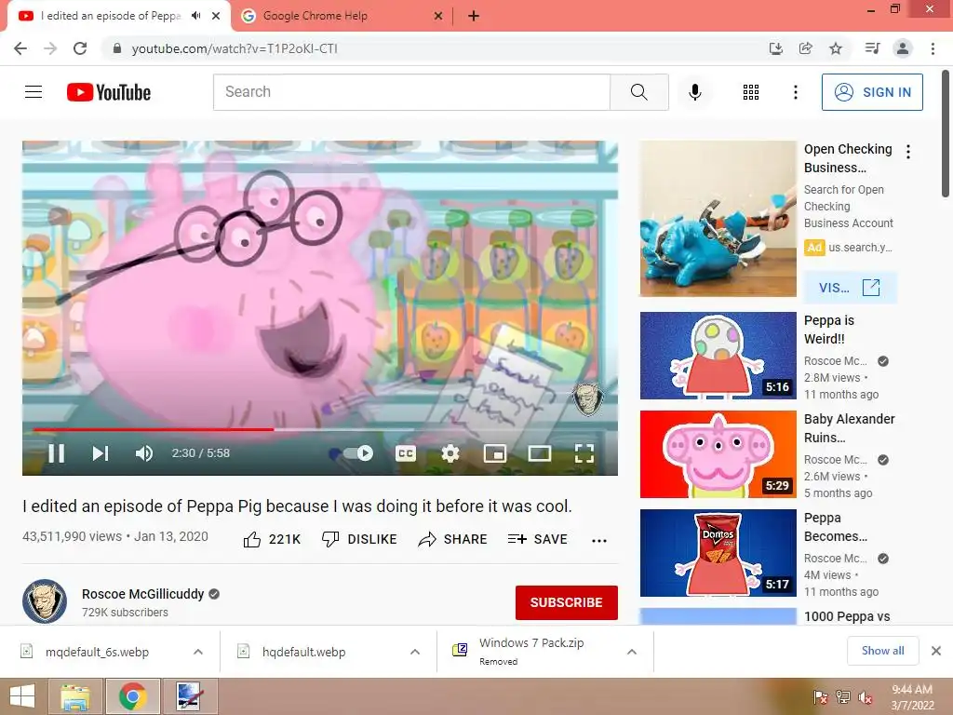Click the ad's VIS... site button
This screenshot has width=953, height=715.
coord(851,288)
